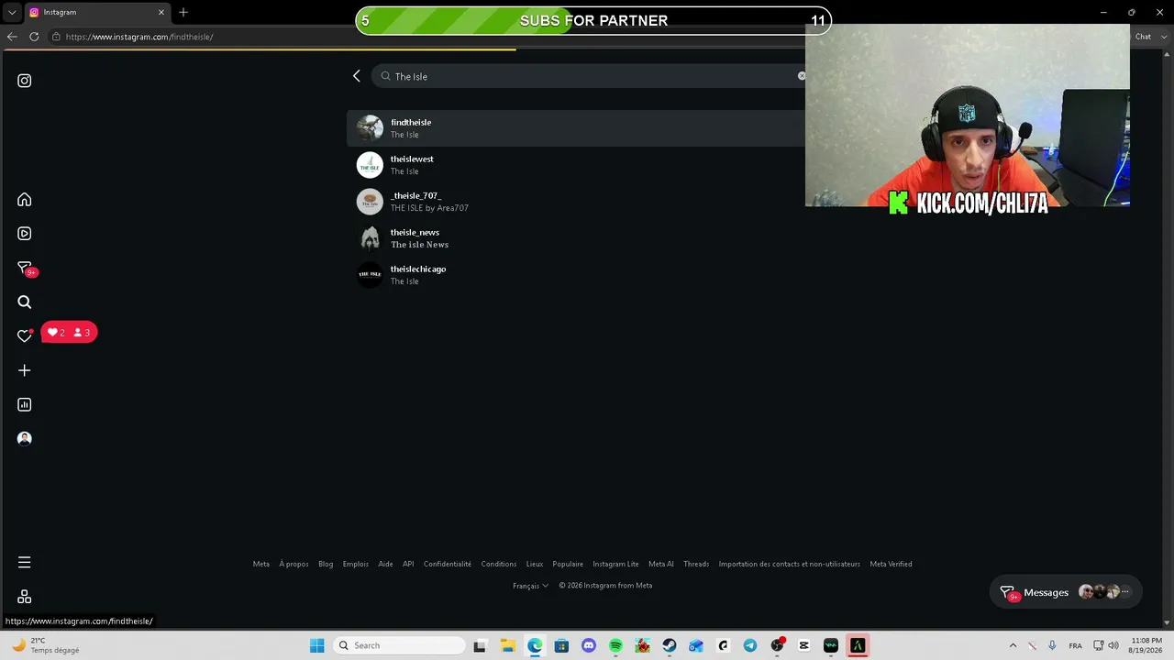Open the Windows Start menu

(x=316, y=645)
